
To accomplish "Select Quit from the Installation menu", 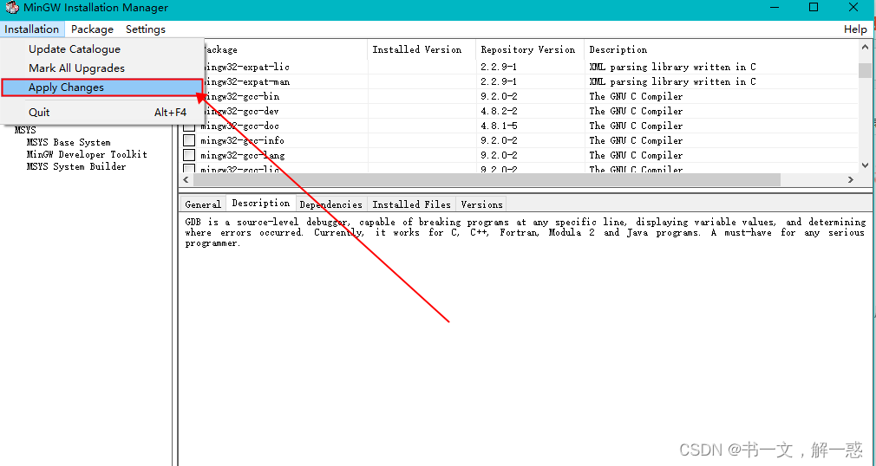I will (x=101, y=113).
